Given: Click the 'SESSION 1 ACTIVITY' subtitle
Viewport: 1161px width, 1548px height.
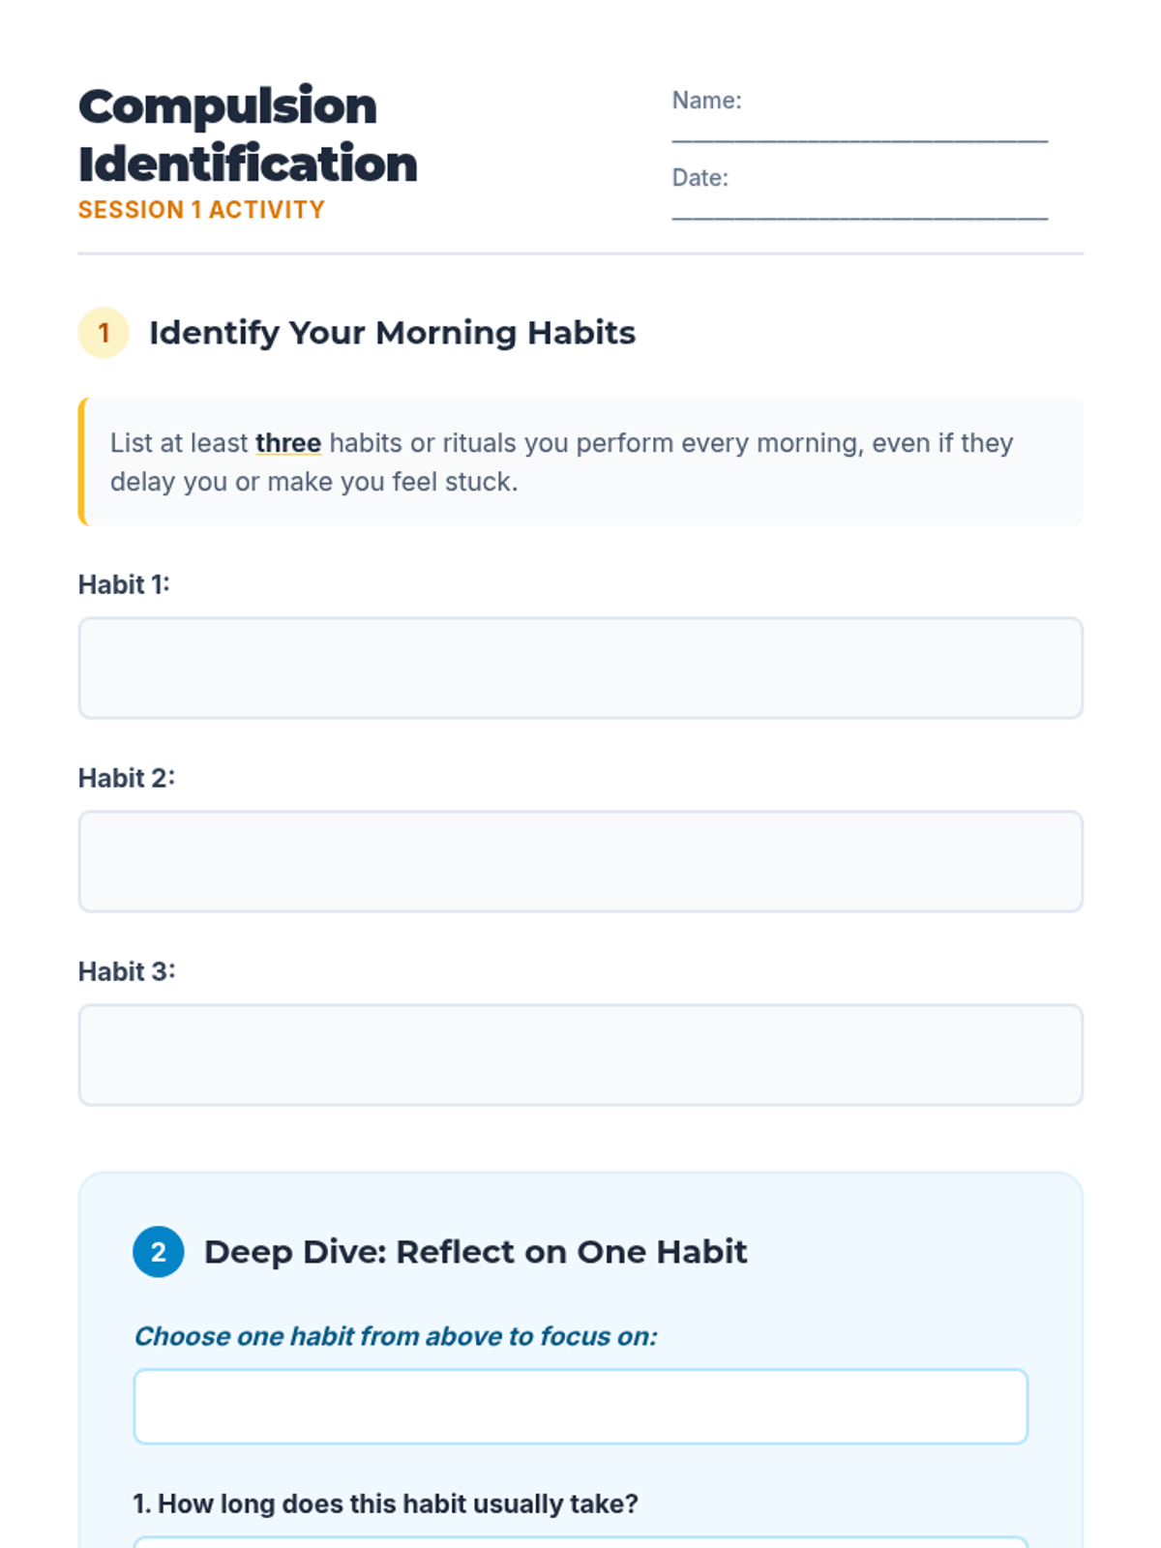Looking at the screenshot, I should [201, 210].
